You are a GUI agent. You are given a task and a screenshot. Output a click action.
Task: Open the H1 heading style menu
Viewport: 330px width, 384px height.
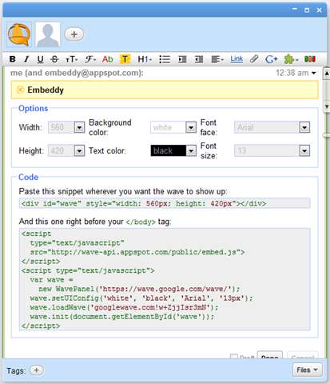[x=145, y=59]
